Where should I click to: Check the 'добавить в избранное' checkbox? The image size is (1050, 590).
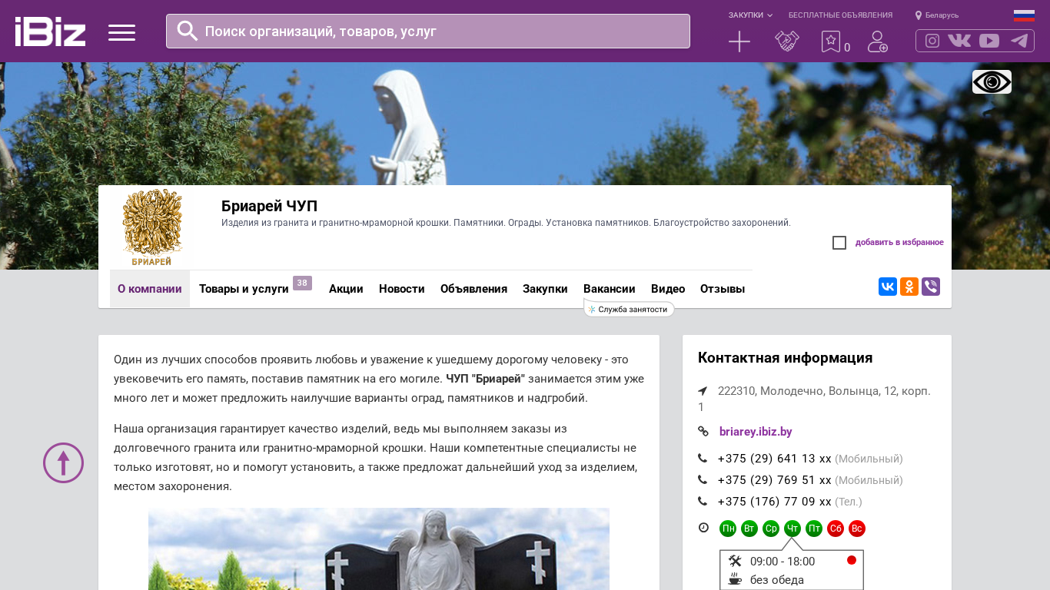click(839, 243)
